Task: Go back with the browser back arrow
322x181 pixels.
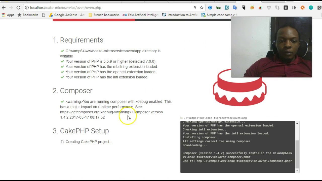Action: tap(4, 8)
